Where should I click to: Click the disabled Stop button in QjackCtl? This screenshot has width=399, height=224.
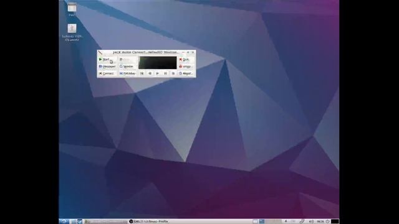click(128, 60)
